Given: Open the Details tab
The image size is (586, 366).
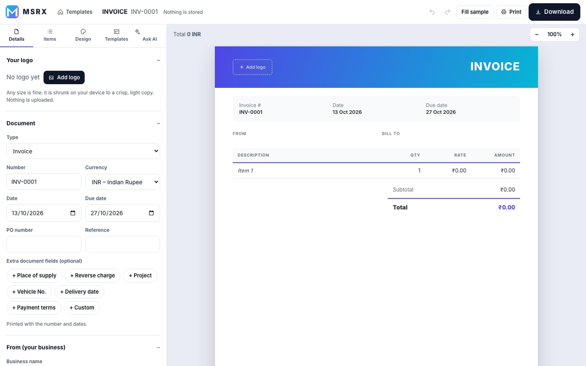Looking at the screenshot, I should 16,35.
